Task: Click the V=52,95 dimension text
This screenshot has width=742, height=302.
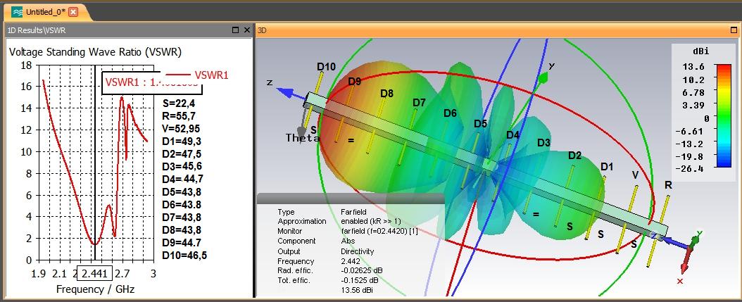Action: 181,128
